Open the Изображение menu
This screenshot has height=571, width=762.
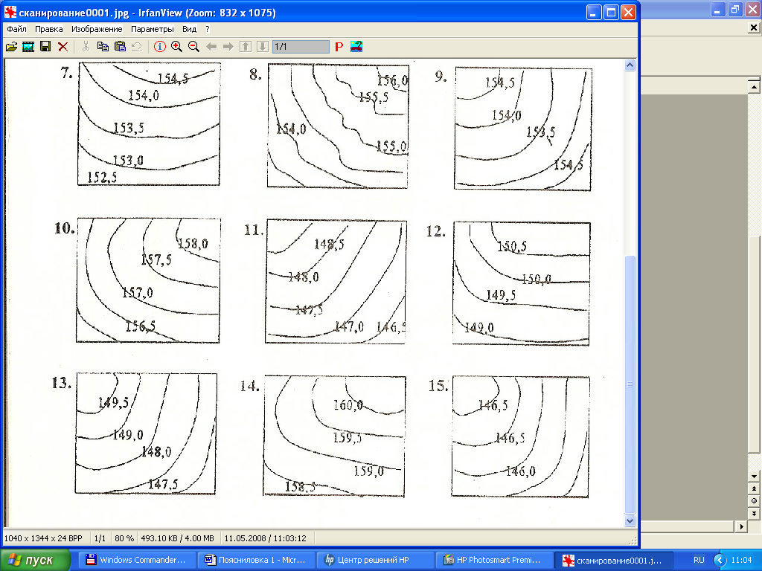coord(97,29)
